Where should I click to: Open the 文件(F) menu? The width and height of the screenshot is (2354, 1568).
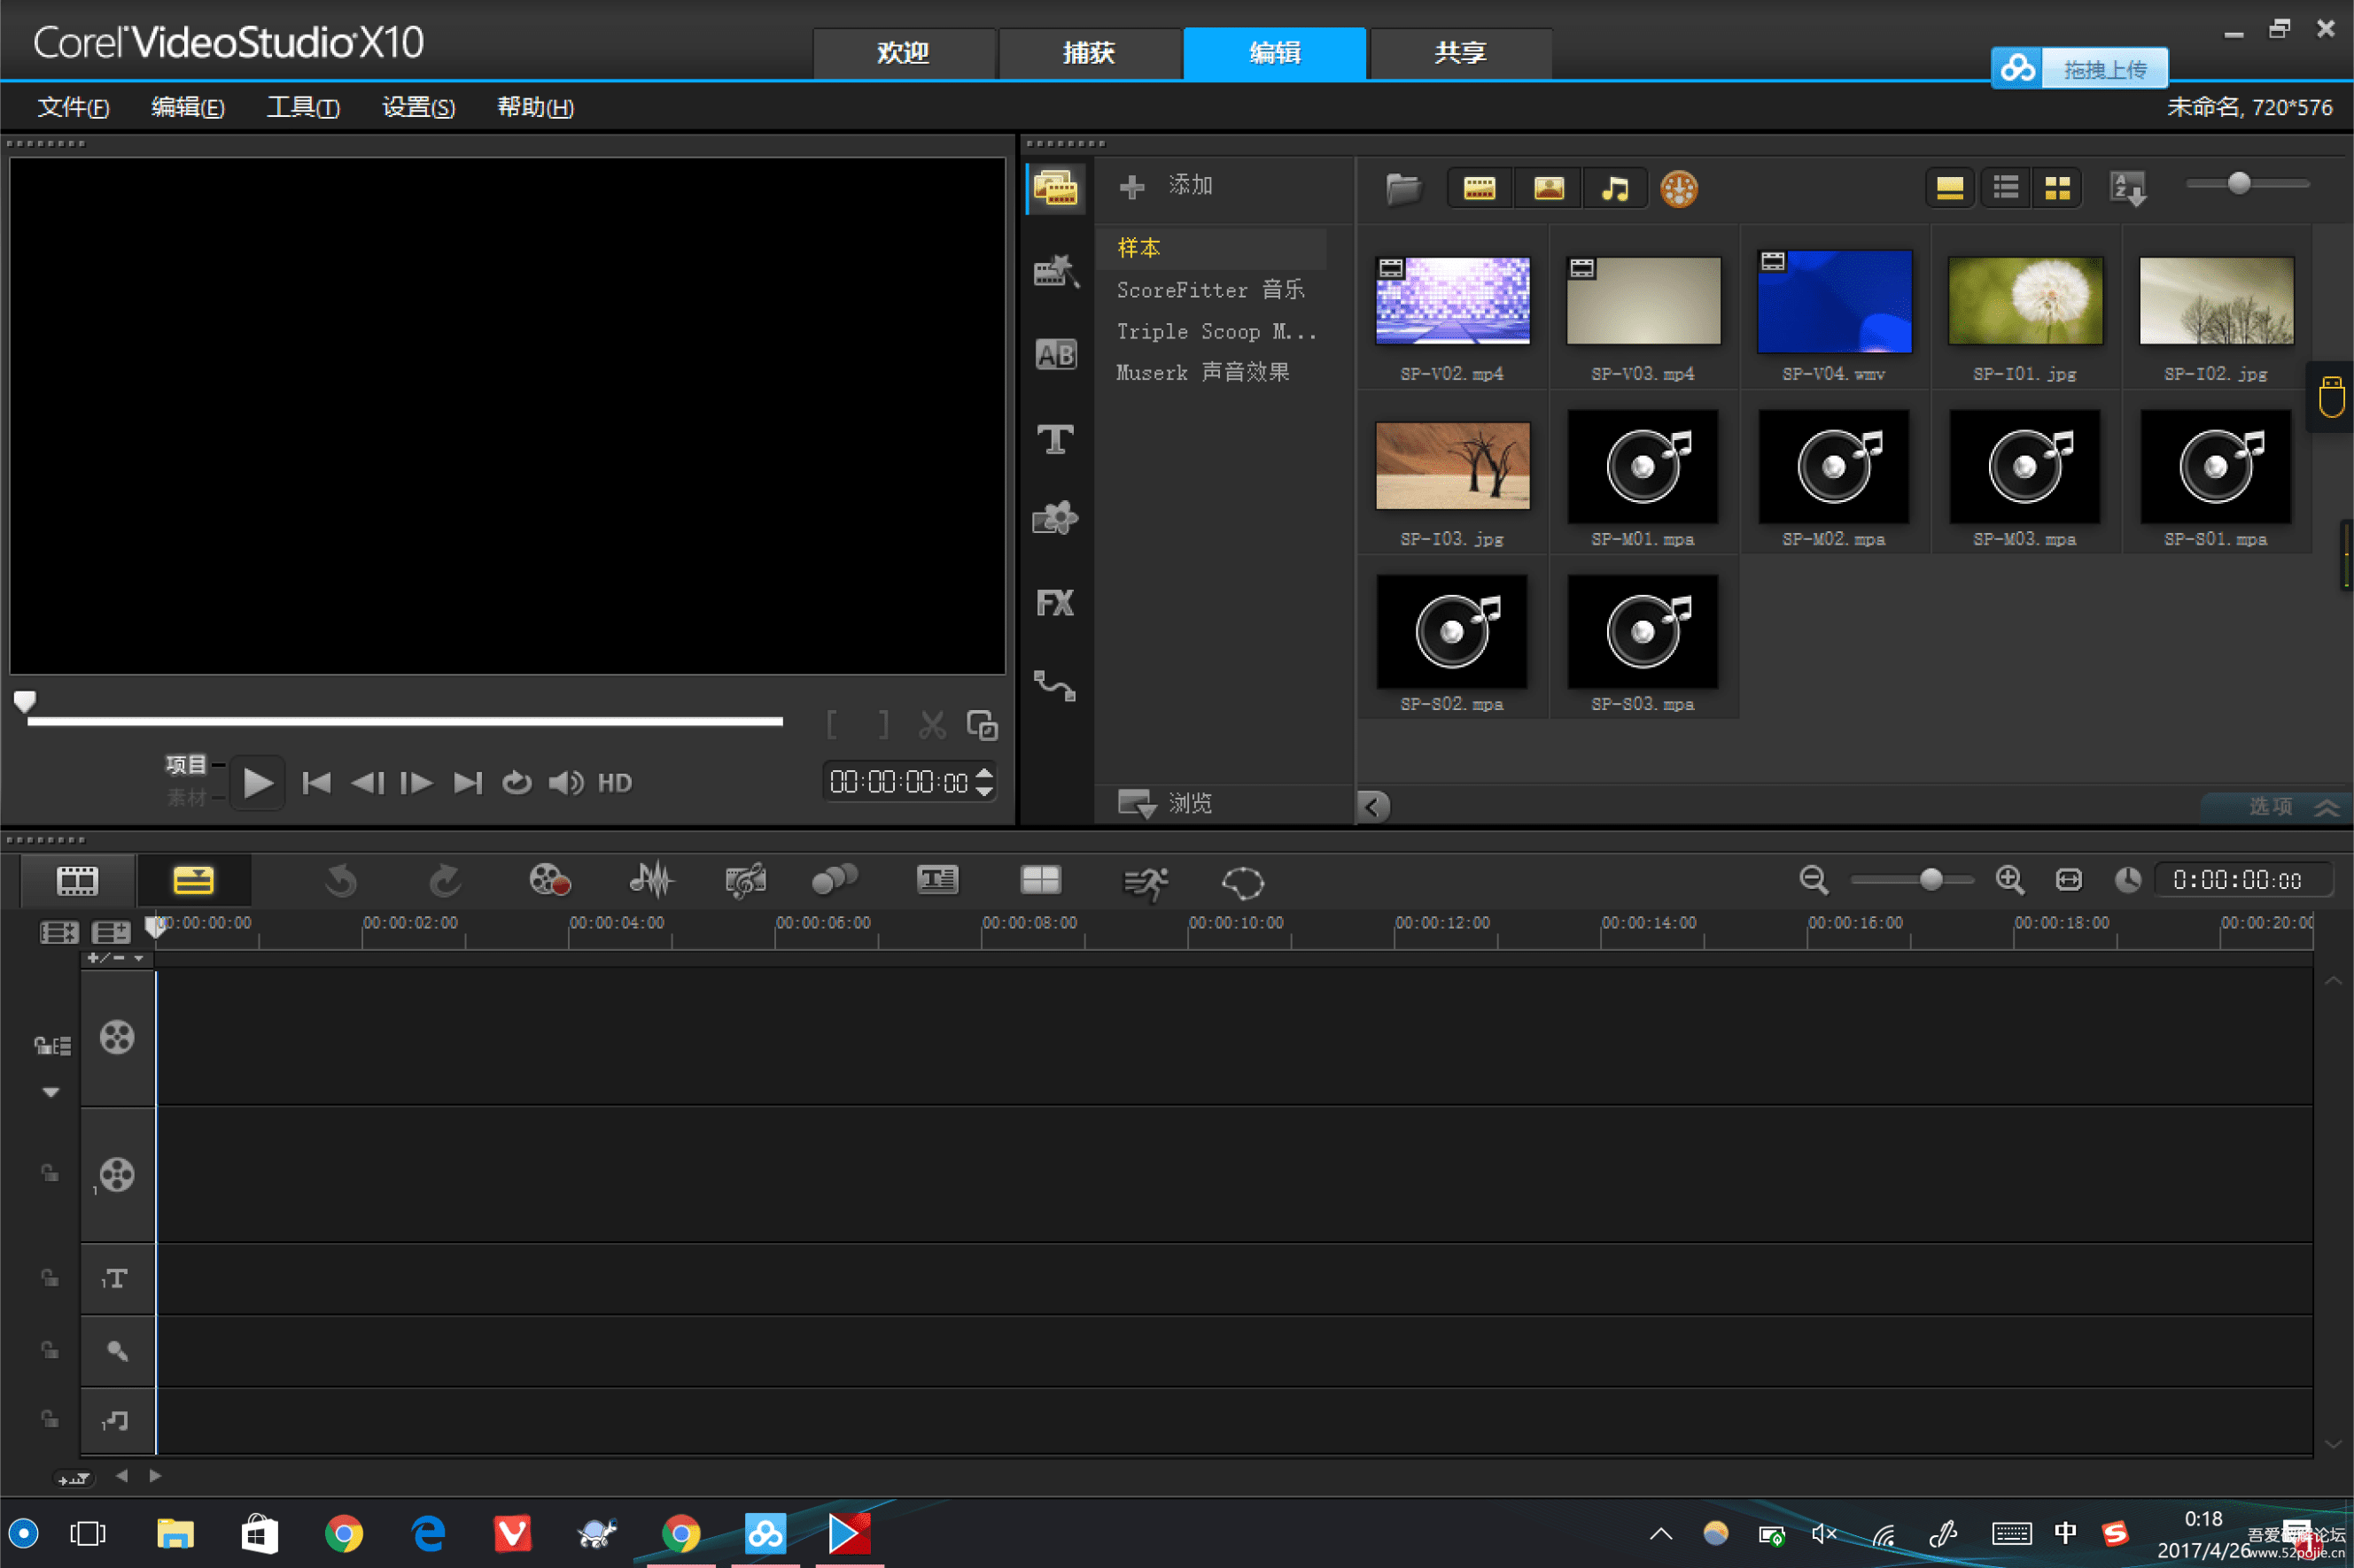click(73, 107)
